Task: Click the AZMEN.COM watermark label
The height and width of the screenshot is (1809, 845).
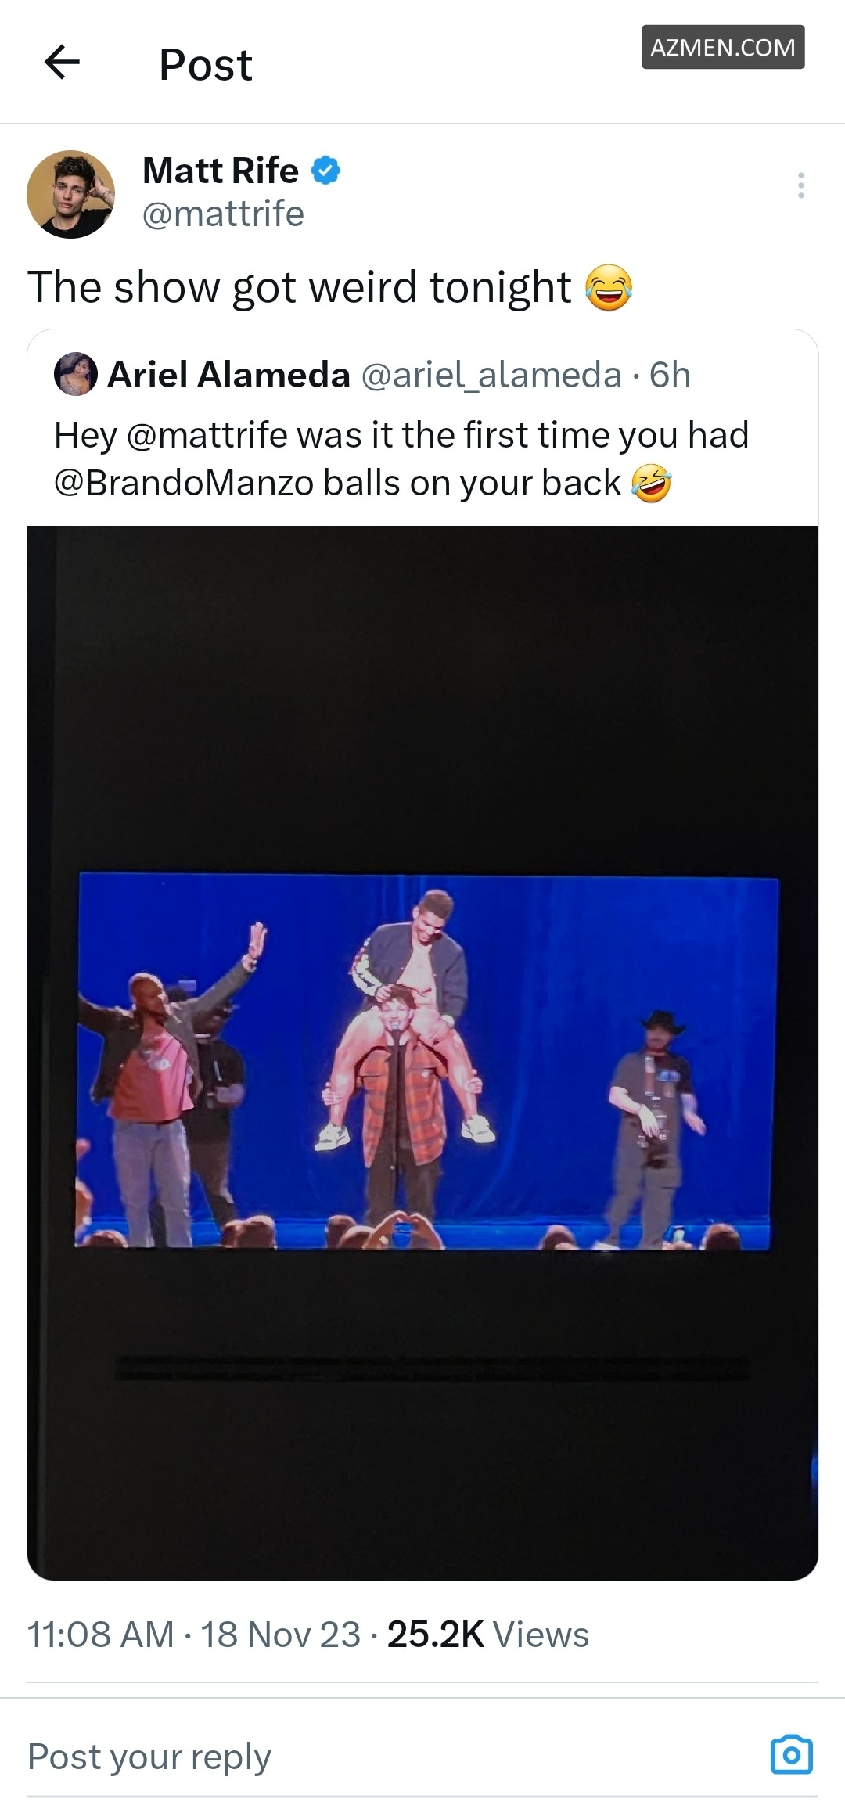Action: coord(722,48)
